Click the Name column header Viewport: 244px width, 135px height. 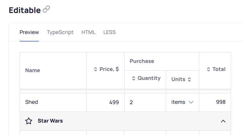tap(33, 70)
